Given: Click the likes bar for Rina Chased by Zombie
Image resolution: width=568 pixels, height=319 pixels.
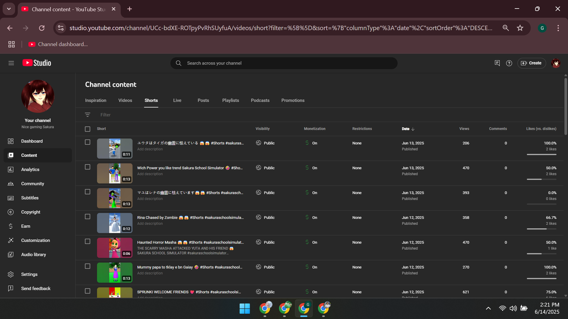Looking at the screenshot, I should pyautogui.click(x=541, y=229).
